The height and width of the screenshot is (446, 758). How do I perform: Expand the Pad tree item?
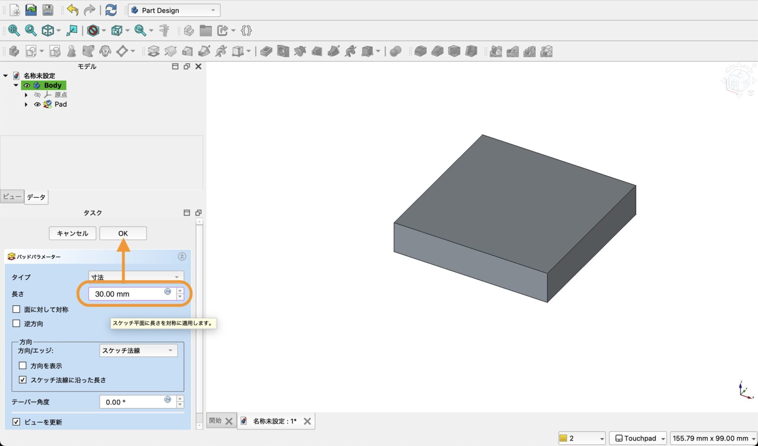point(26,104)
